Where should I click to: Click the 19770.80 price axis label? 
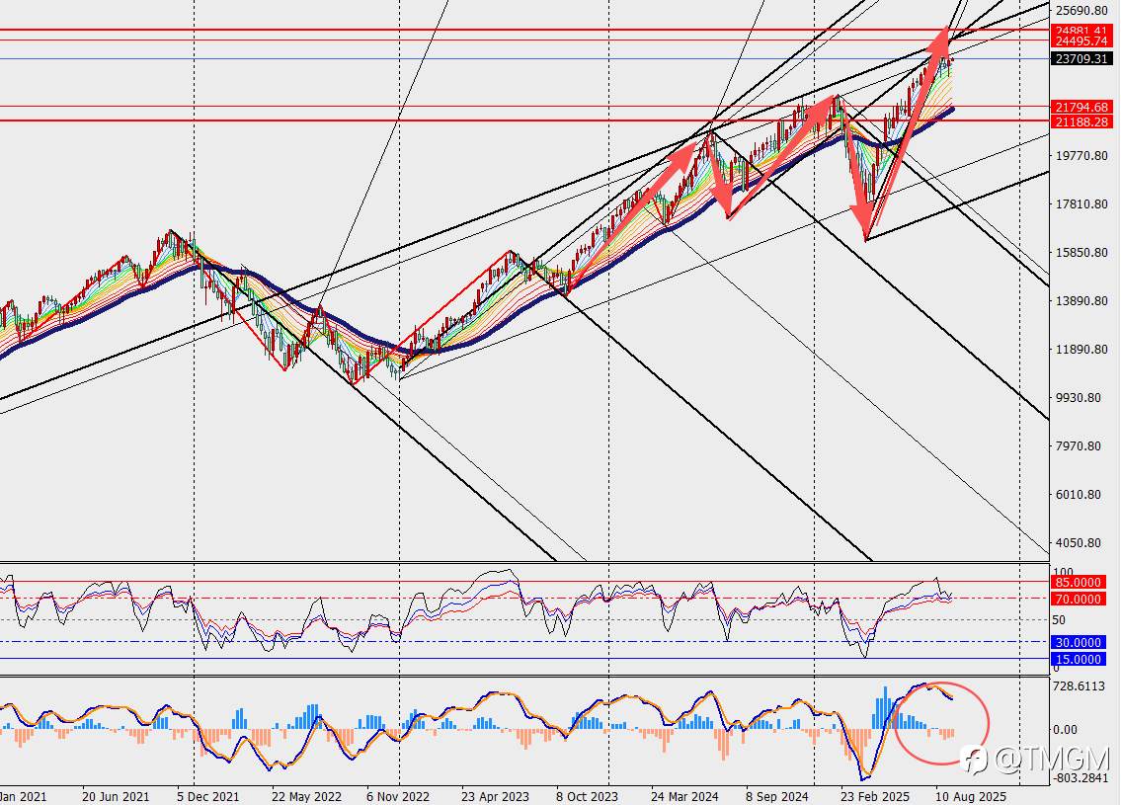pyautogui.click(x=1081, y=156)
